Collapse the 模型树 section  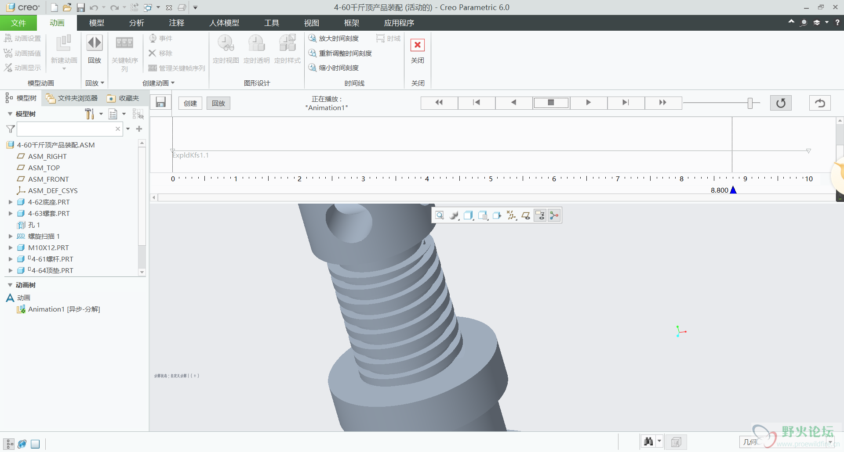pos(10,114)
